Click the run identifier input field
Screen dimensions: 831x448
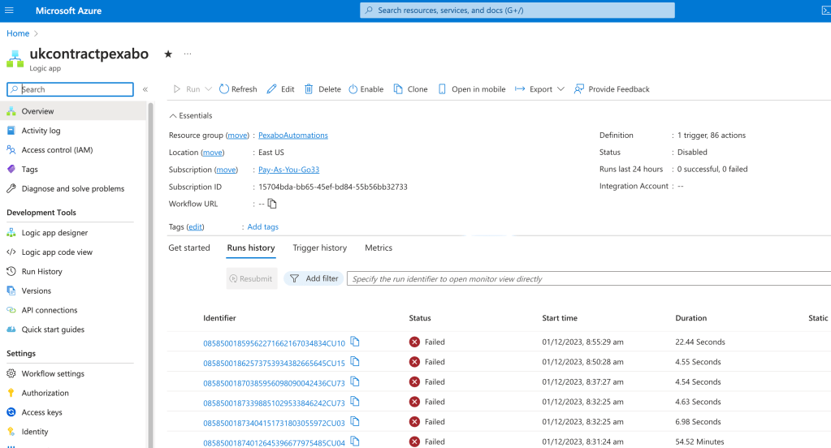[x=588, y=278]
